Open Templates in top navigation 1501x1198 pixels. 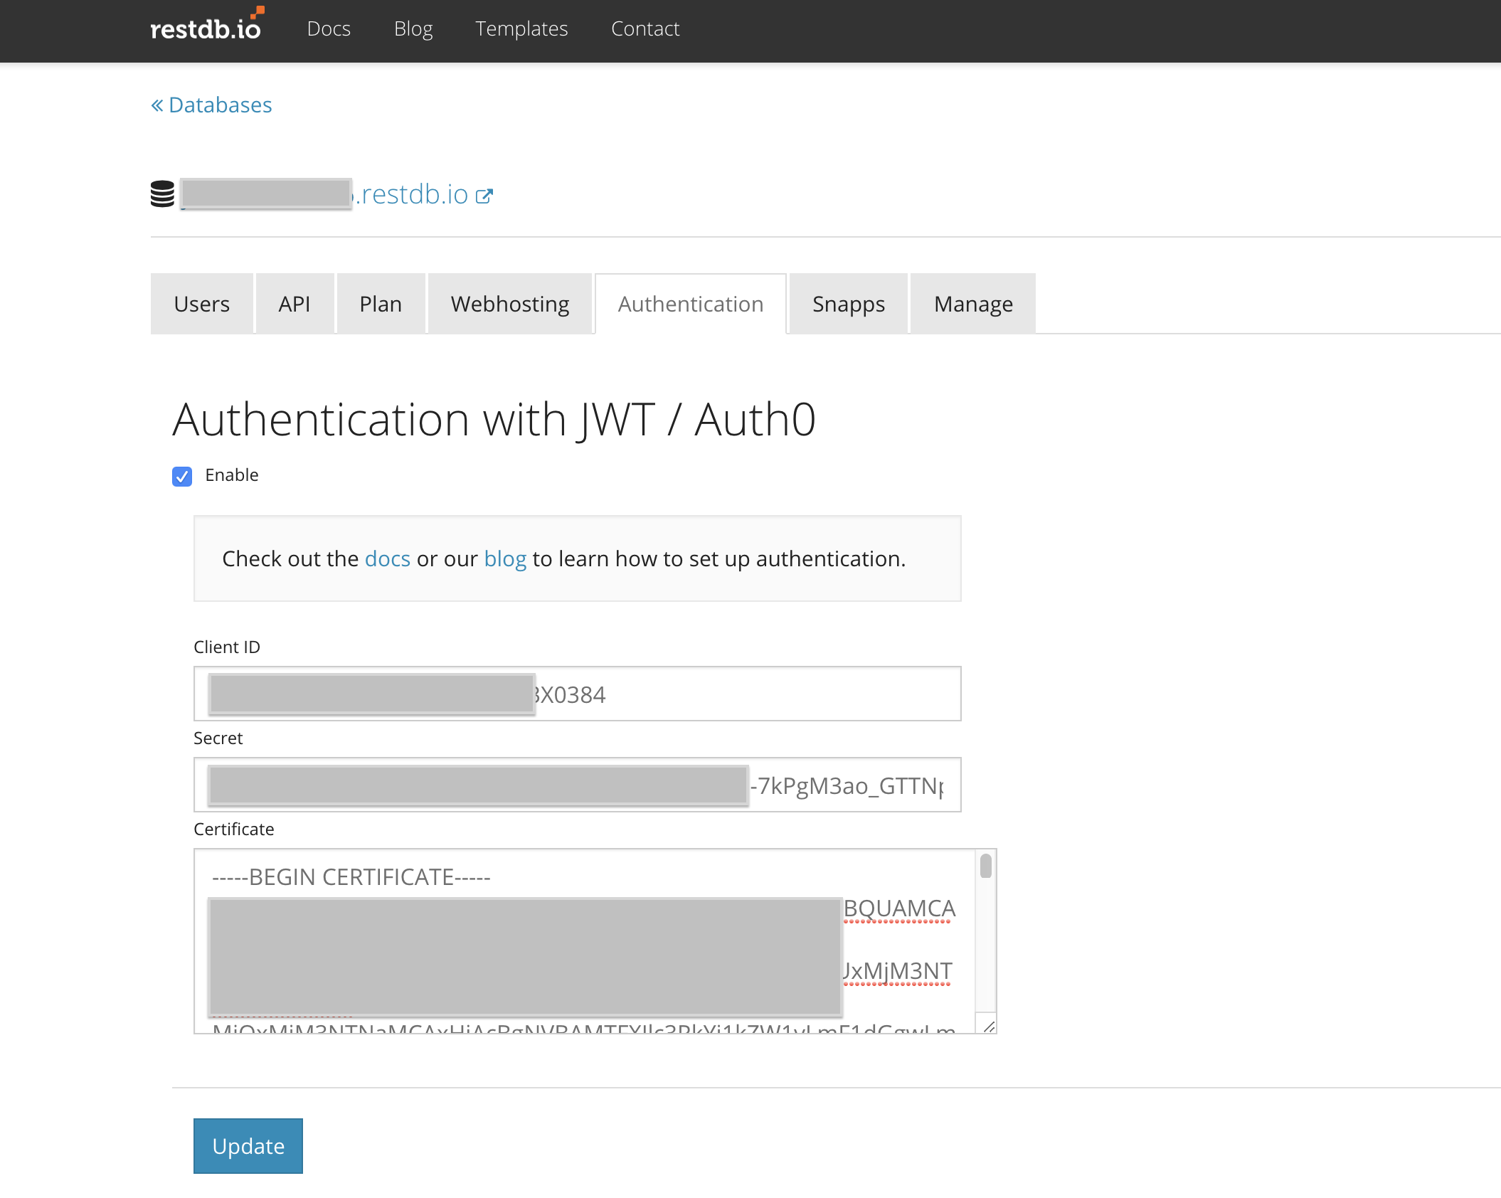(x=521, y=28)
